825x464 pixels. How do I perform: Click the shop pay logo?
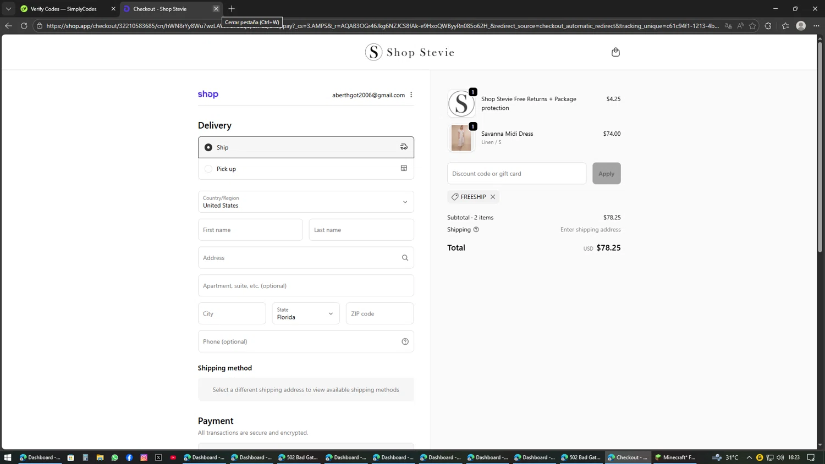[208, 94]
